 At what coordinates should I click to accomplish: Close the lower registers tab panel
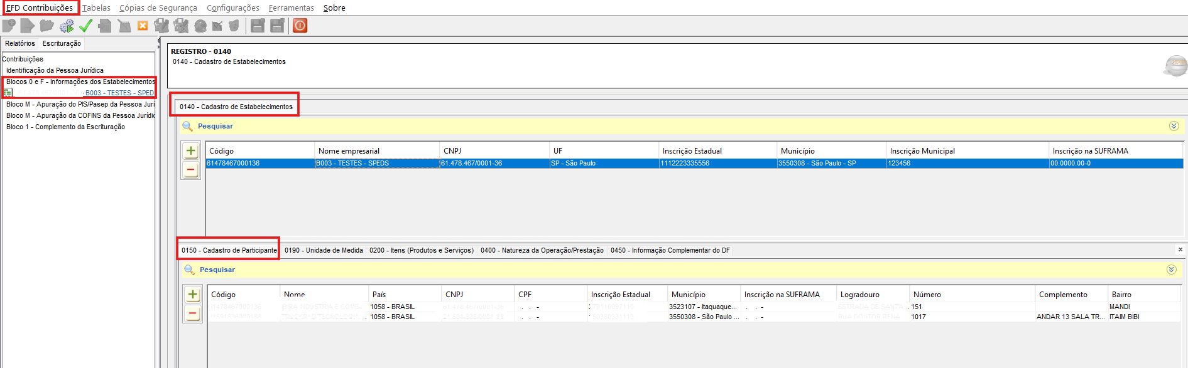coord(1180,250)
